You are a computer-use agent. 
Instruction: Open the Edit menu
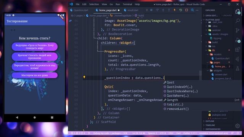[x=84, y=4]
